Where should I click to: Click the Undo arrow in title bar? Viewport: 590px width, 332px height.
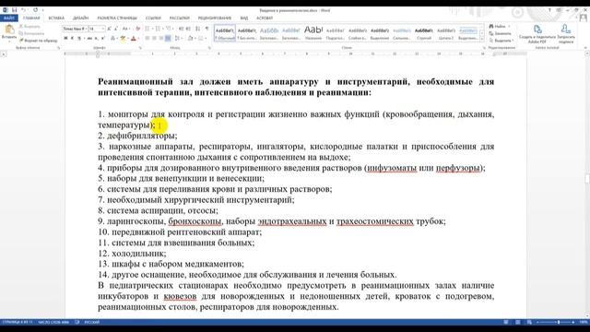(23, 10)
